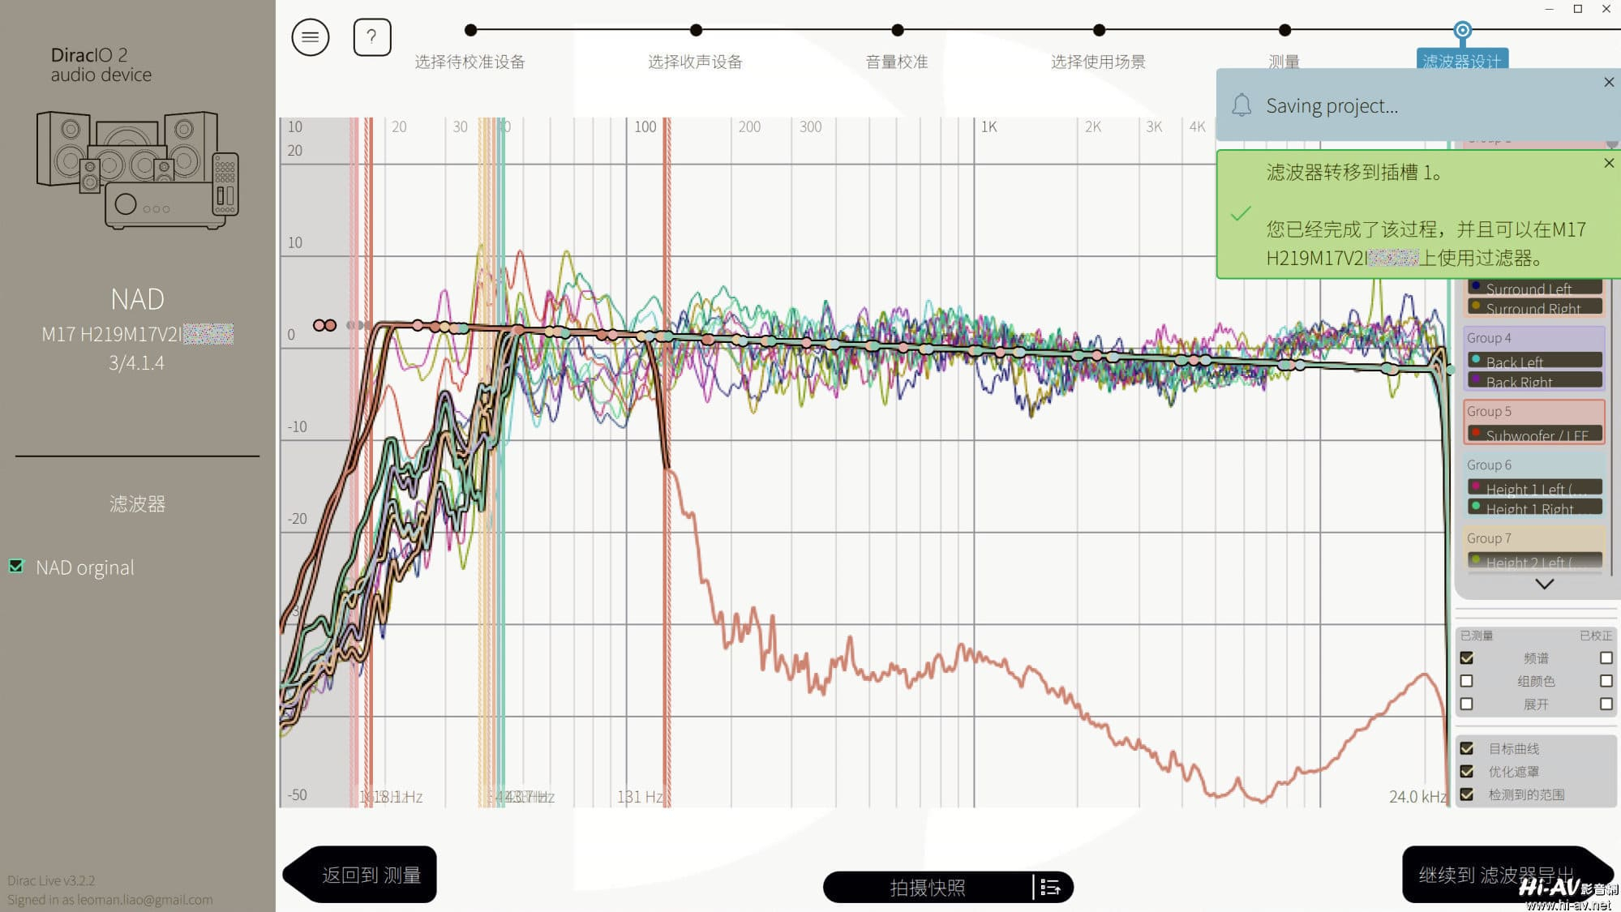Click the active 滤波器设计 step marker
The width and height of the screenshot is (1621, 912).
point(1462,31)
